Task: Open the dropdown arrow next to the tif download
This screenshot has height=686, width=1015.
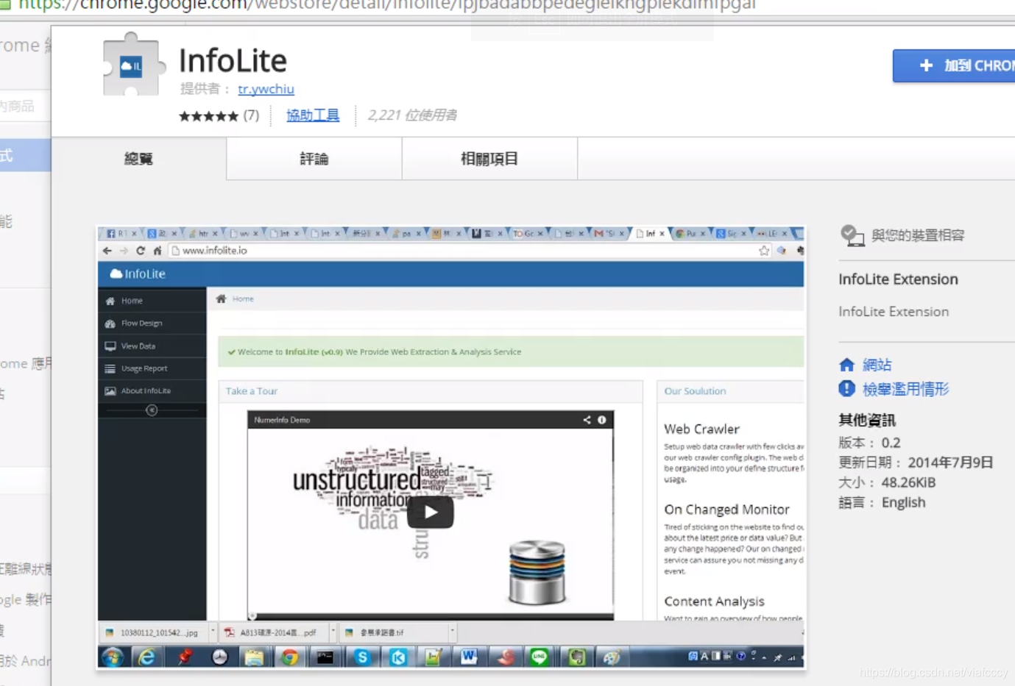Action: click(x=452, y=632)
